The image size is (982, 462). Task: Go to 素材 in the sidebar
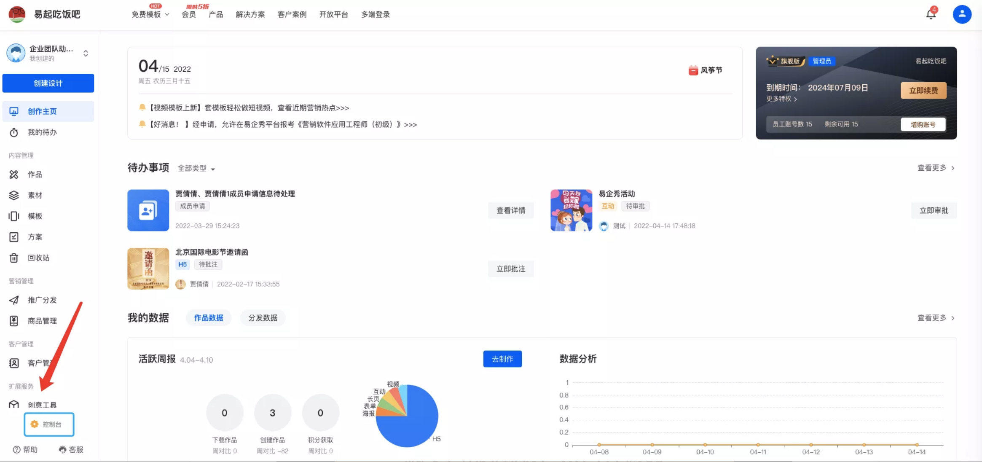tap(48, 195)
